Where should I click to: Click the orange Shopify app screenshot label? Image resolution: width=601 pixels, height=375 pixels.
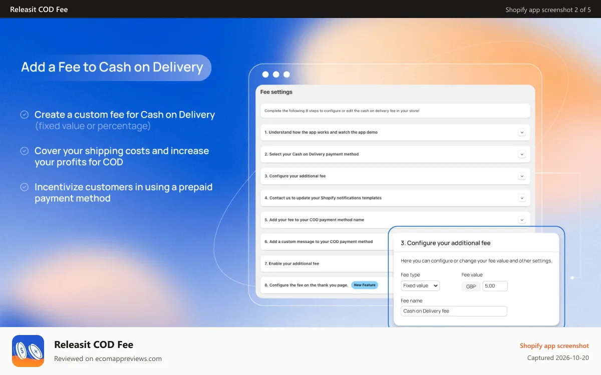click(554, 346)
